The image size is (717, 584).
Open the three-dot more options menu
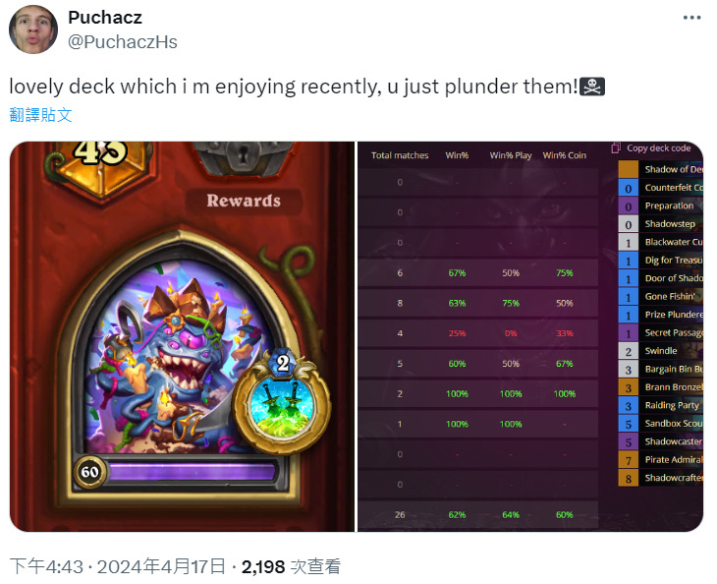[691, 18]
